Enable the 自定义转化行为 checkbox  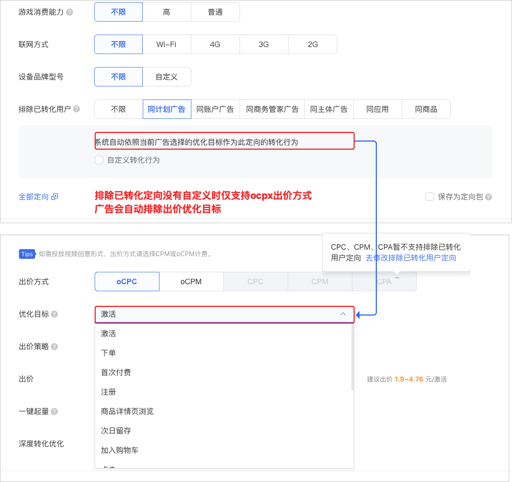98,160
